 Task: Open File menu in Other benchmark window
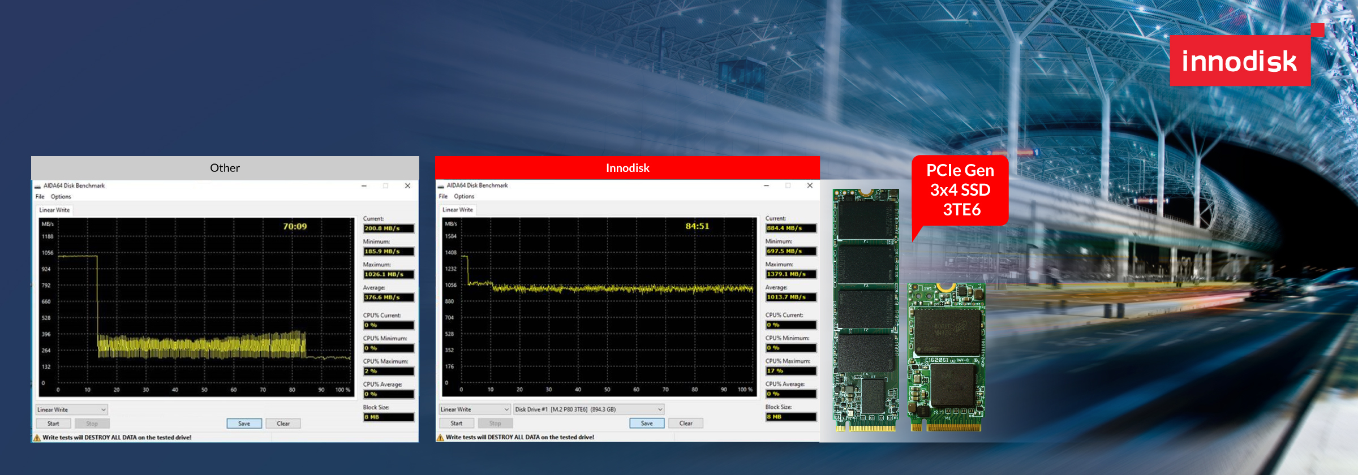[x=40, y=197]
